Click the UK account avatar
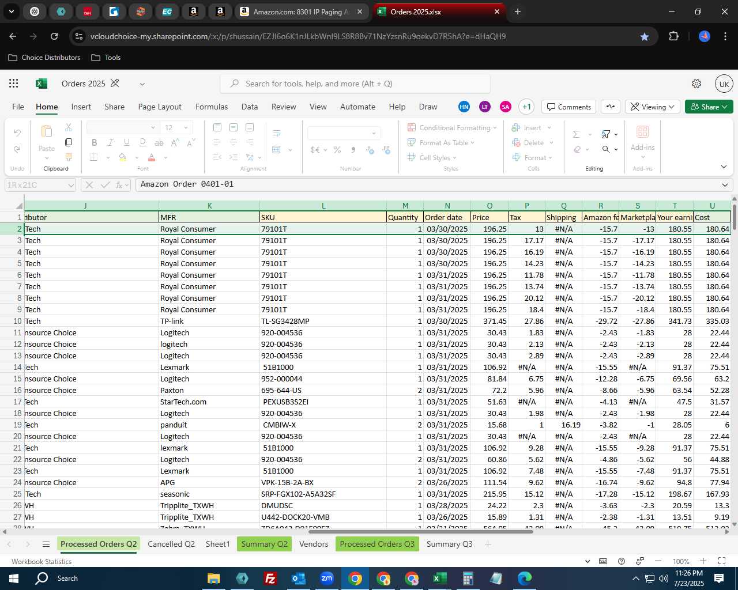 pyautogui.click(x=724, y=84)
